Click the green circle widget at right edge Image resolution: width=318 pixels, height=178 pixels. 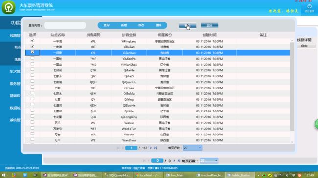(316, 124)
